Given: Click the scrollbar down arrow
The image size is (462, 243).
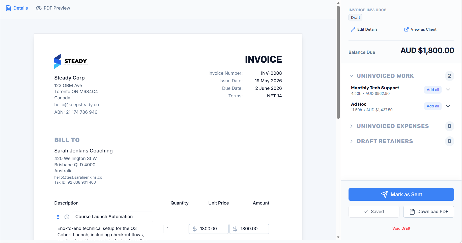Looking at the screenshot, I should pyautogui.click(x=338, y=237).
